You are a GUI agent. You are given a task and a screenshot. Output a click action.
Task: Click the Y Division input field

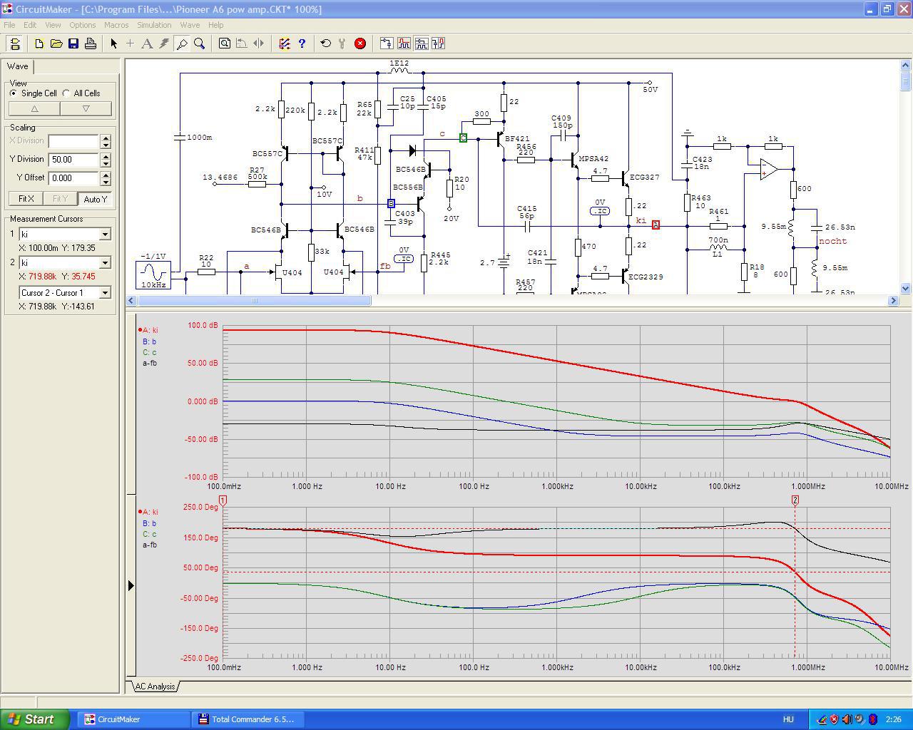pyautogui.click(x=73, y=160)
